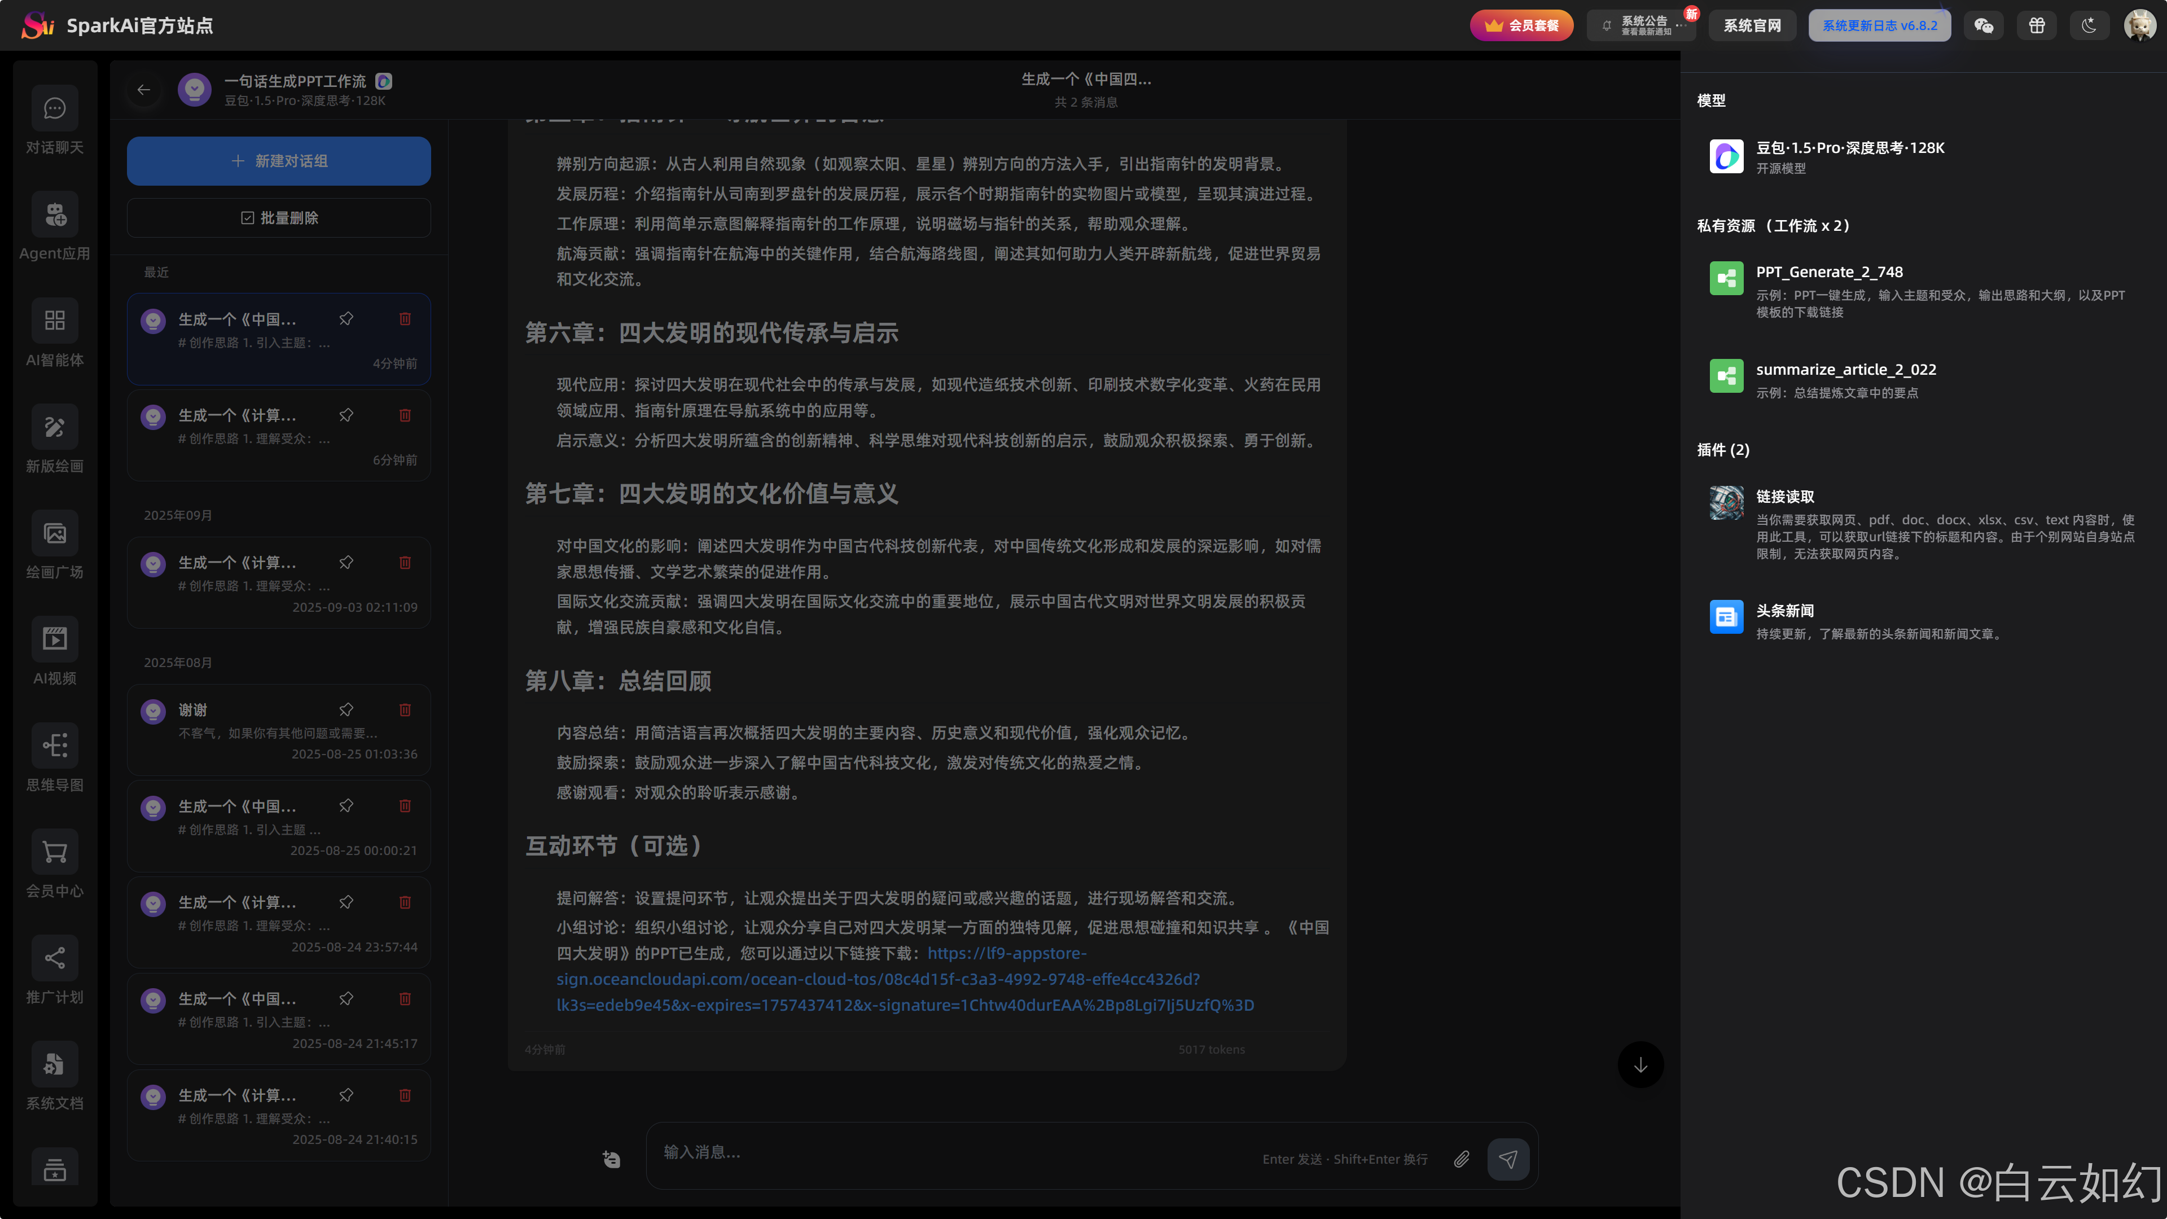This screenshot has height=1219, width=2167.
Task: Pin the 6分钟前 计算 conversation
Action: pyautogui.click(x=346, y=415)
